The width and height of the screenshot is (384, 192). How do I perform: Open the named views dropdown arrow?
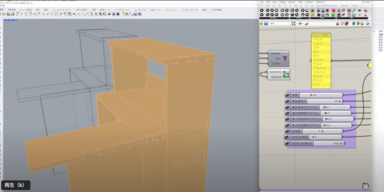[303, 24]
